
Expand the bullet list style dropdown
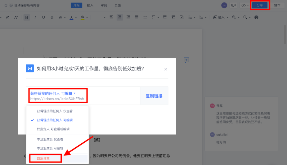[195, 17]
